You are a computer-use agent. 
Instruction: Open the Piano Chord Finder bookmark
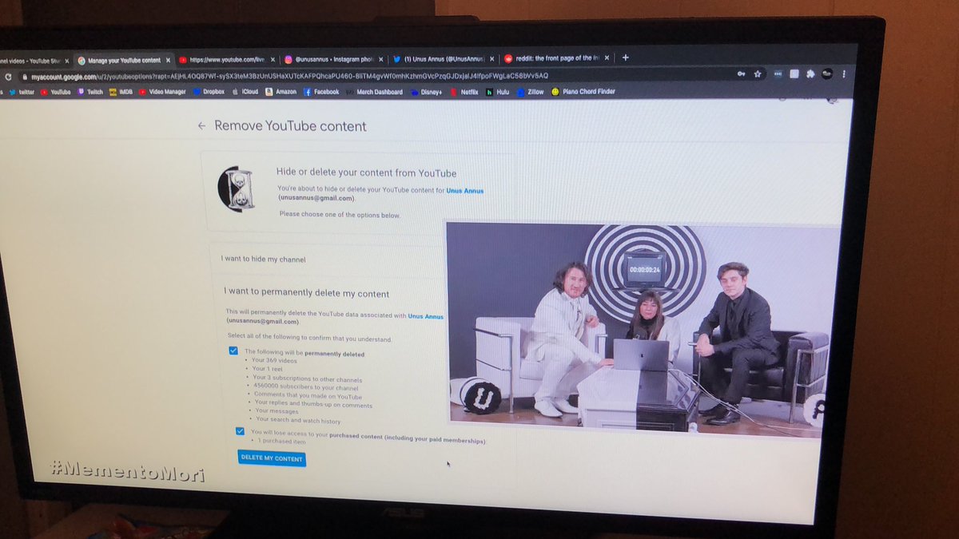(x=583, y=92)
